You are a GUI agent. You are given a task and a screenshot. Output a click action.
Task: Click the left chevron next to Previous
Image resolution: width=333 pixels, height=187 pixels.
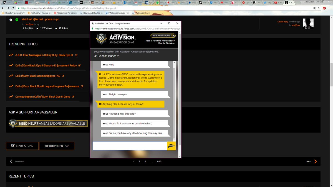click(11, 161)
